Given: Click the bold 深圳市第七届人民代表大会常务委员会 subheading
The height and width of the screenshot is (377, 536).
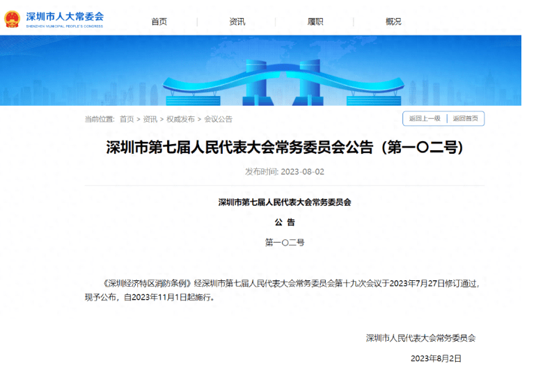Looking at the screenshot, I should 285,202.
